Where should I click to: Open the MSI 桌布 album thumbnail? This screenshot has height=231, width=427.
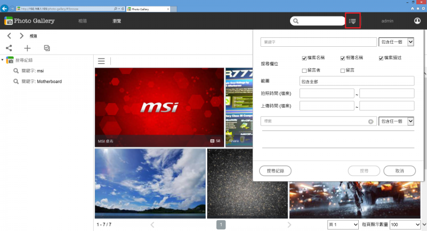coord(160,107)
